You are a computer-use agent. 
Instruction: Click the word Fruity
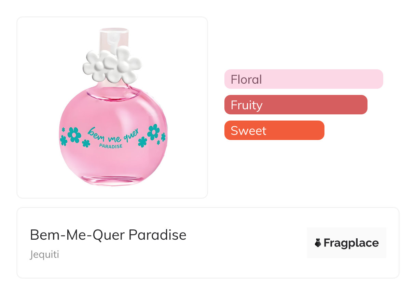[x=247, y=105]
